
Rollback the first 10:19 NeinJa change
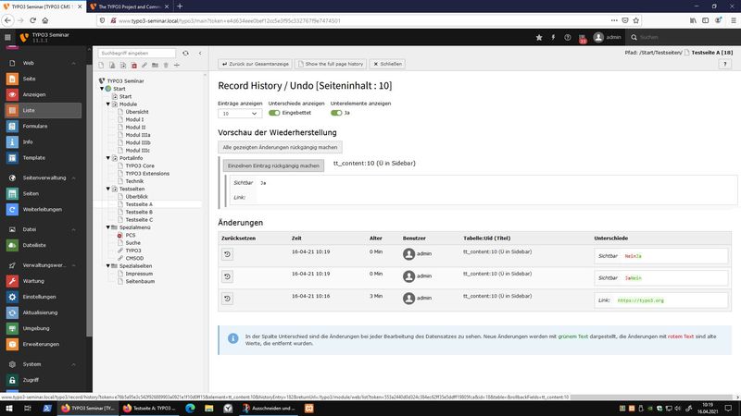227,254
